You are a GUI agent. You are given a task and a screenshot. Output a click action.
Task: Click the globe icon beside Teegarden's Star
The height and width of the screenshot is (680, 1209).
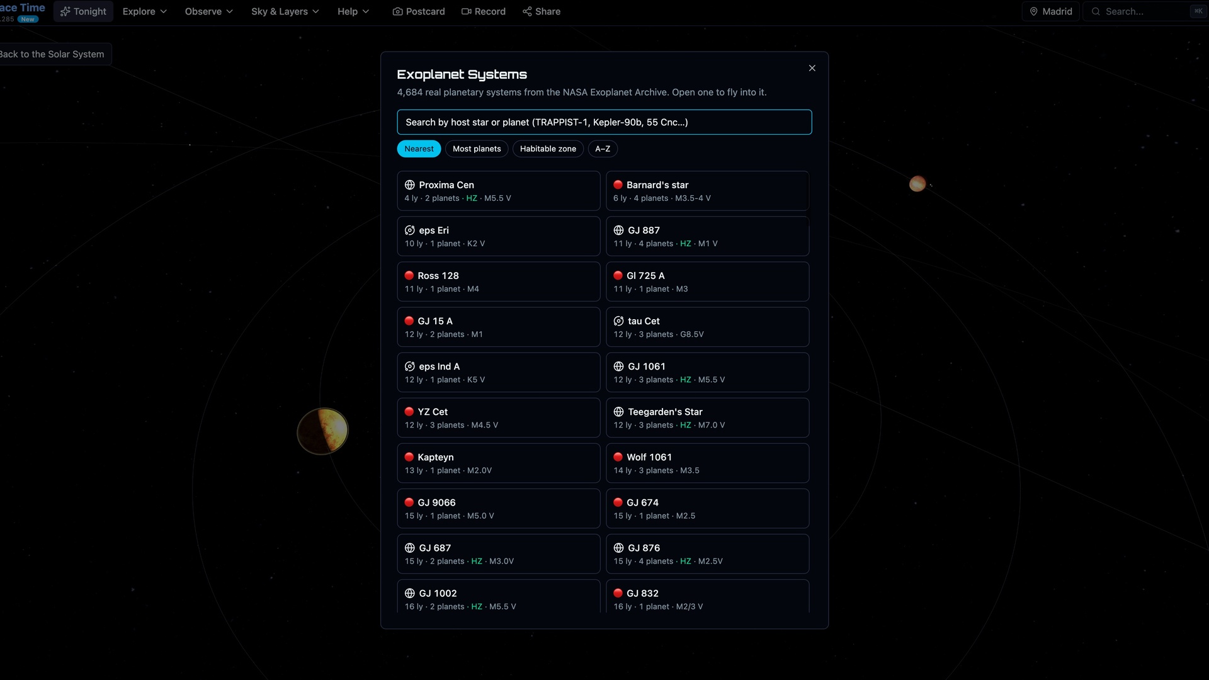coord(618,412)
